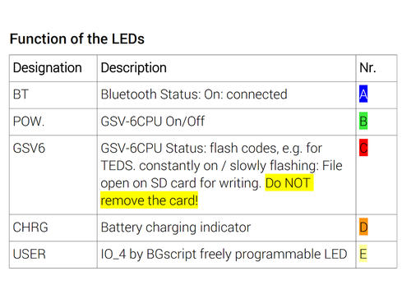Click the 'GSV-6CPU On/Off' description
Image resolution: width=411 pixels, height=308 pixels.
(x=153, y=122)
